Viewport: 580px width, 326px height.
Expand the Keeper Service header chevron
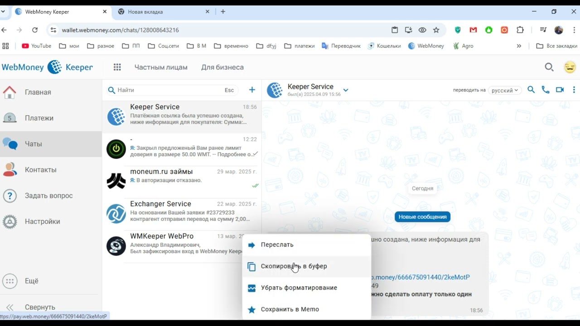pos(346,90)
